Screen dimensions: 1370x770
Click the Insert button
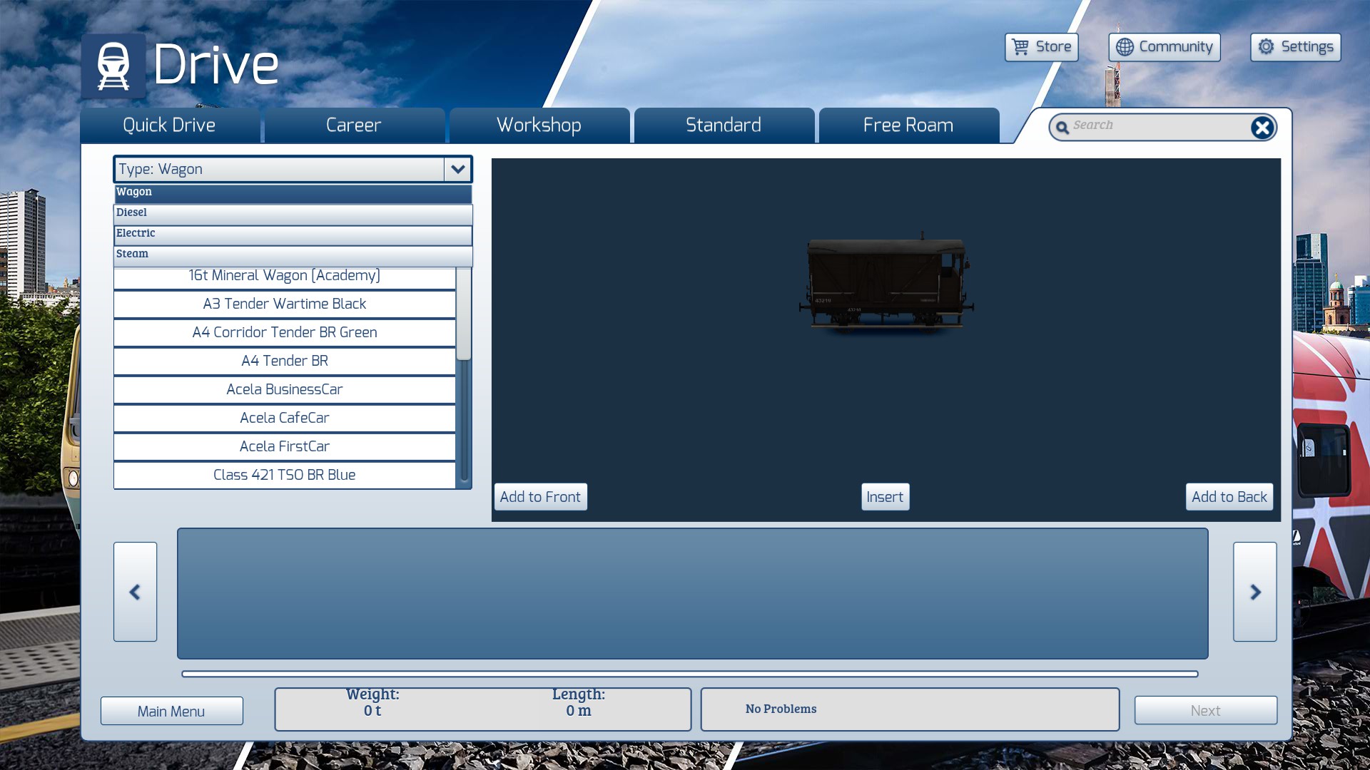point(884,497)
